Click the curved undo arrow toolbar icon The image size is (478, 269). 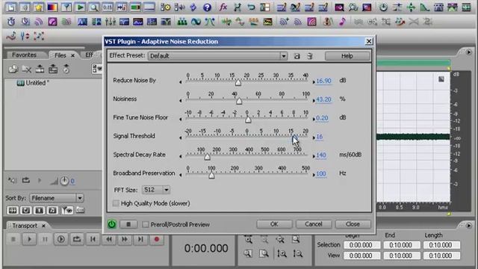click(251, 7)
